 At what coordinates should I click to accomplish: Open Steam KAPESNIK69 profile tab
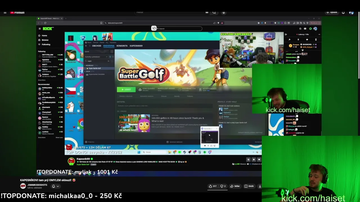(136, 46)
